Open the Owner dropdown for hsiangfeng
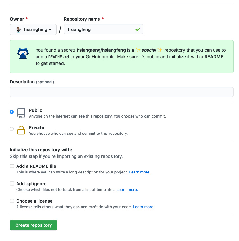Viewport: 239px width, 241px height. coord(33,29)
